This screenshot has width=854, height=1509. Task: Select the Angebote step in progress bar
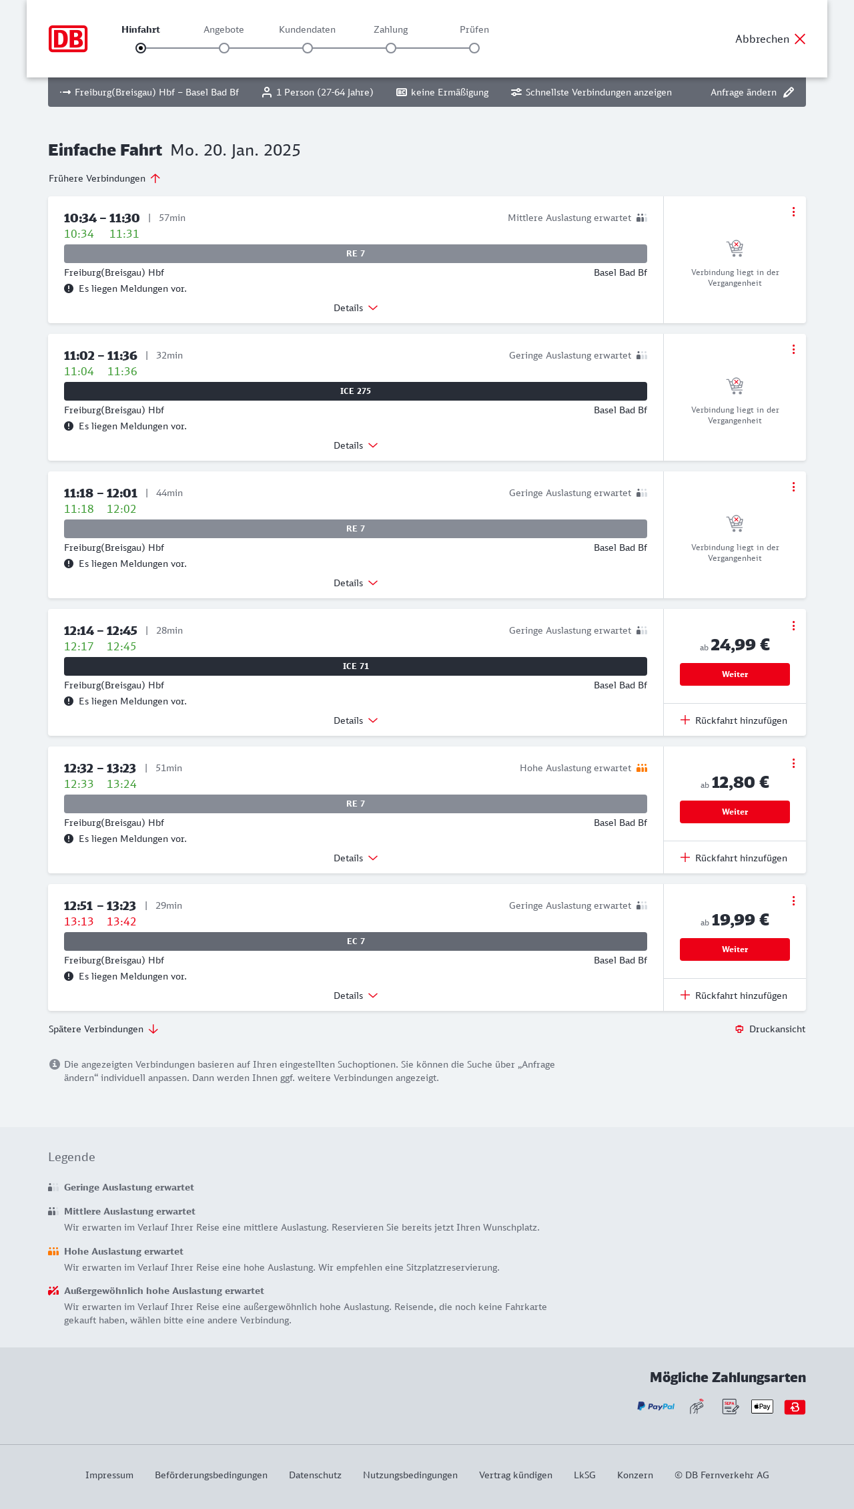click(x=224, y=48)
